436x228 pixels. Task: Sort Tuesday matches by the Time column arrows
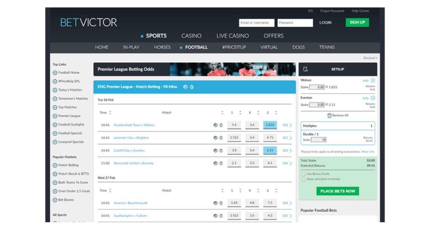coord(110,113)
